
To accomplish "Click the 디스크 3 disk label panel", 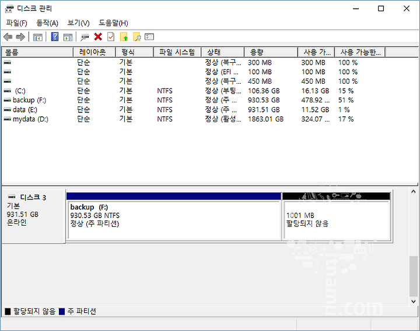I will pos(33,216).
